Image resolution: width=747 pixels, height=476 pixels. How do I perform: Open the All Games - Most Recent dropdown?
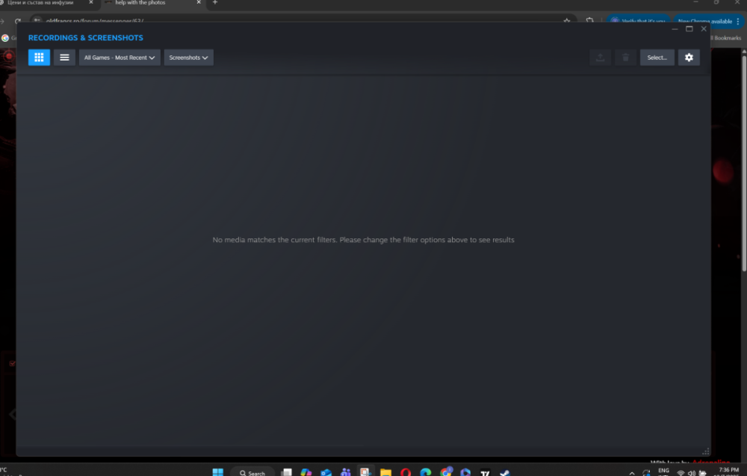pyautogui.click(x=120, y=58)
